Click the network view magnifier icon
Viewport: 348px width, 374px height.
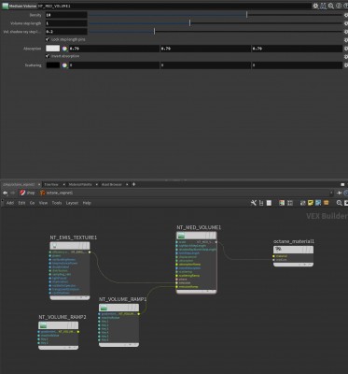(x=339, y=203)
